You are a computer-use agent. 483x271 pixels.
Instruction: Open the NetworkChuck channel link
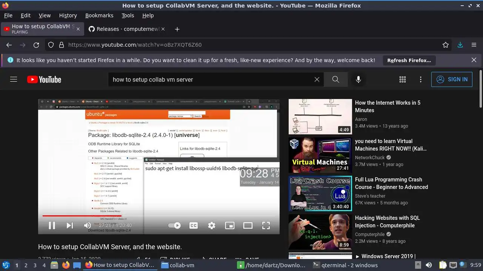370,158
